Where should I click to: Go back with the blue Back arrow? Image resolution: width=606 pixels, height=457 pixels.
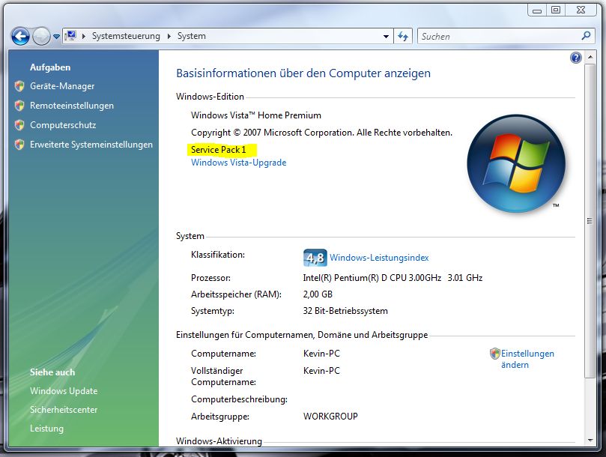coord(20,37)
